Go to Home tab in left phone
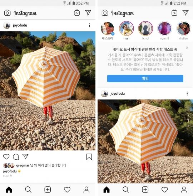Viewport: 193px width, 196px height. tap(9, 190)
